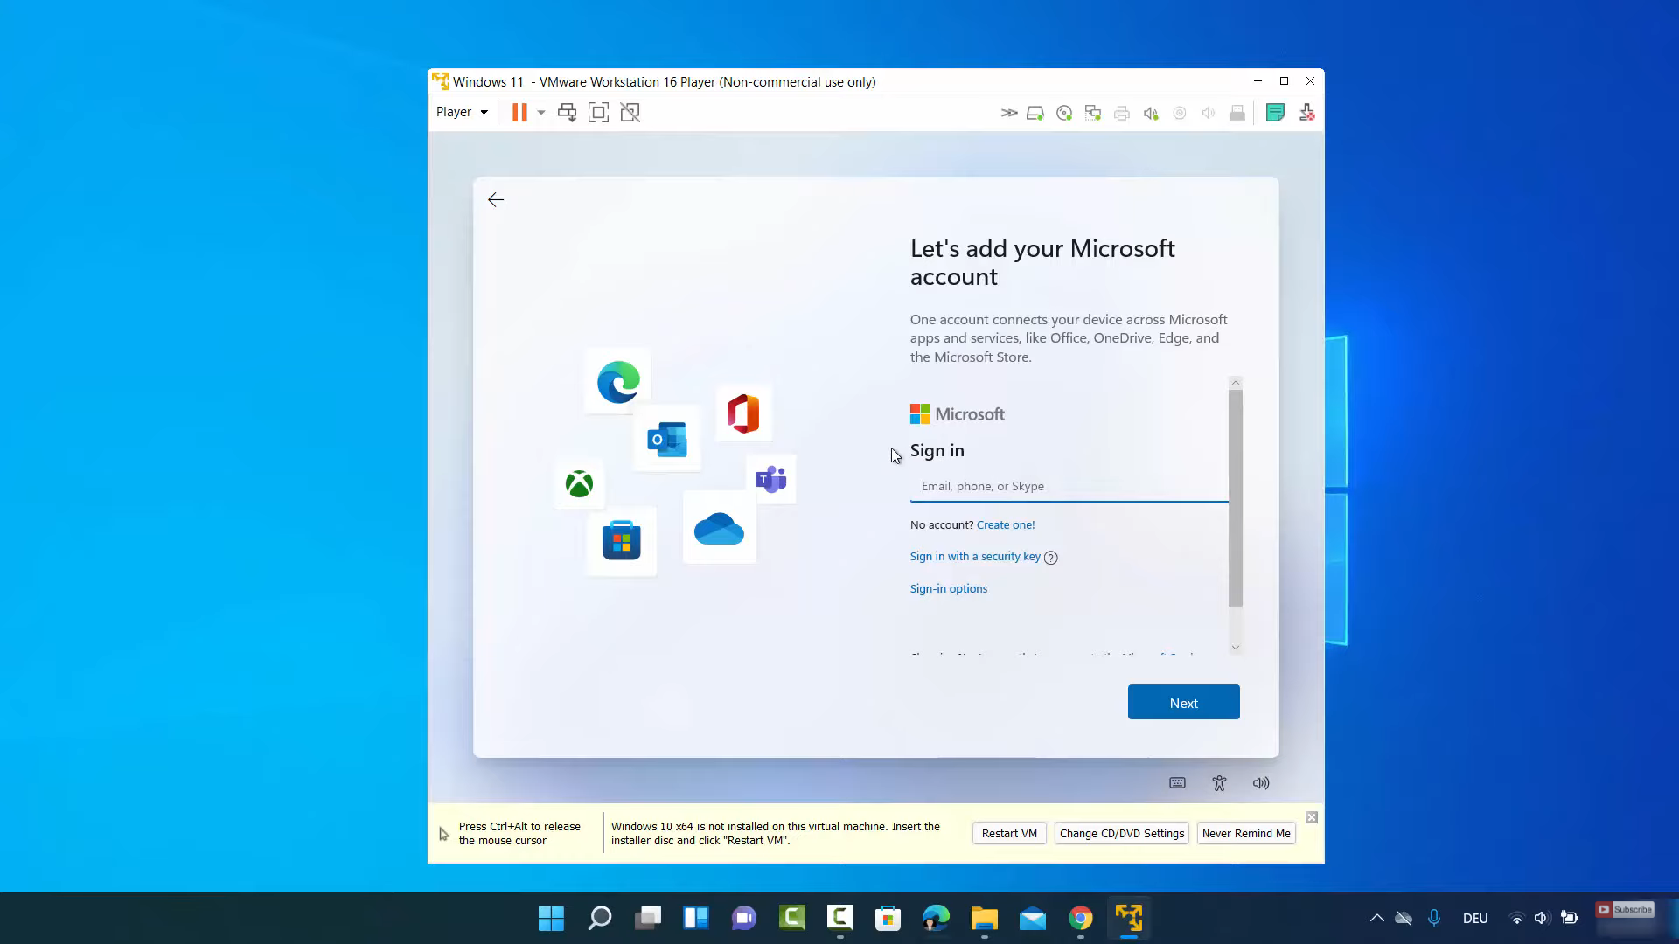Open the VMware message log icon

pyautogui.click(x=1275, y=113)
